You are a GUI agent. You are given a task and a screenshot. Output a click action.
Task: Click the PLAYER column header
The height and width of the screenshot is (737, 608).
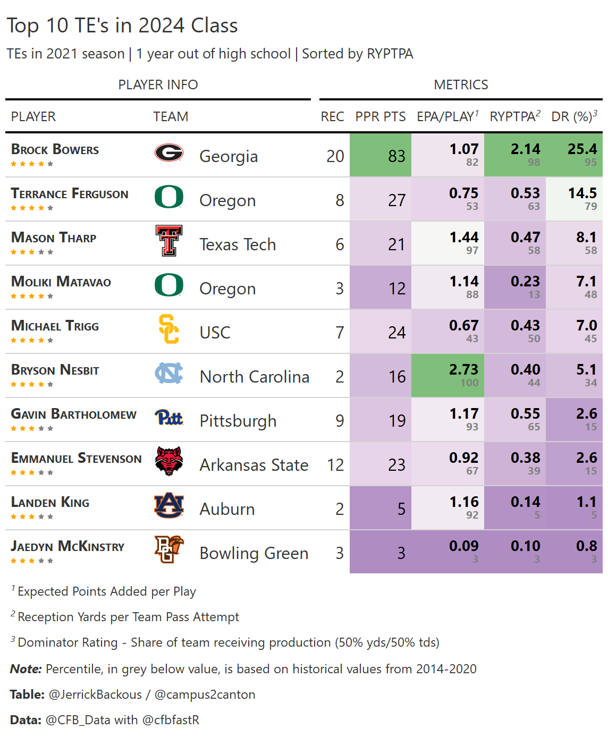tap(33, 117)
